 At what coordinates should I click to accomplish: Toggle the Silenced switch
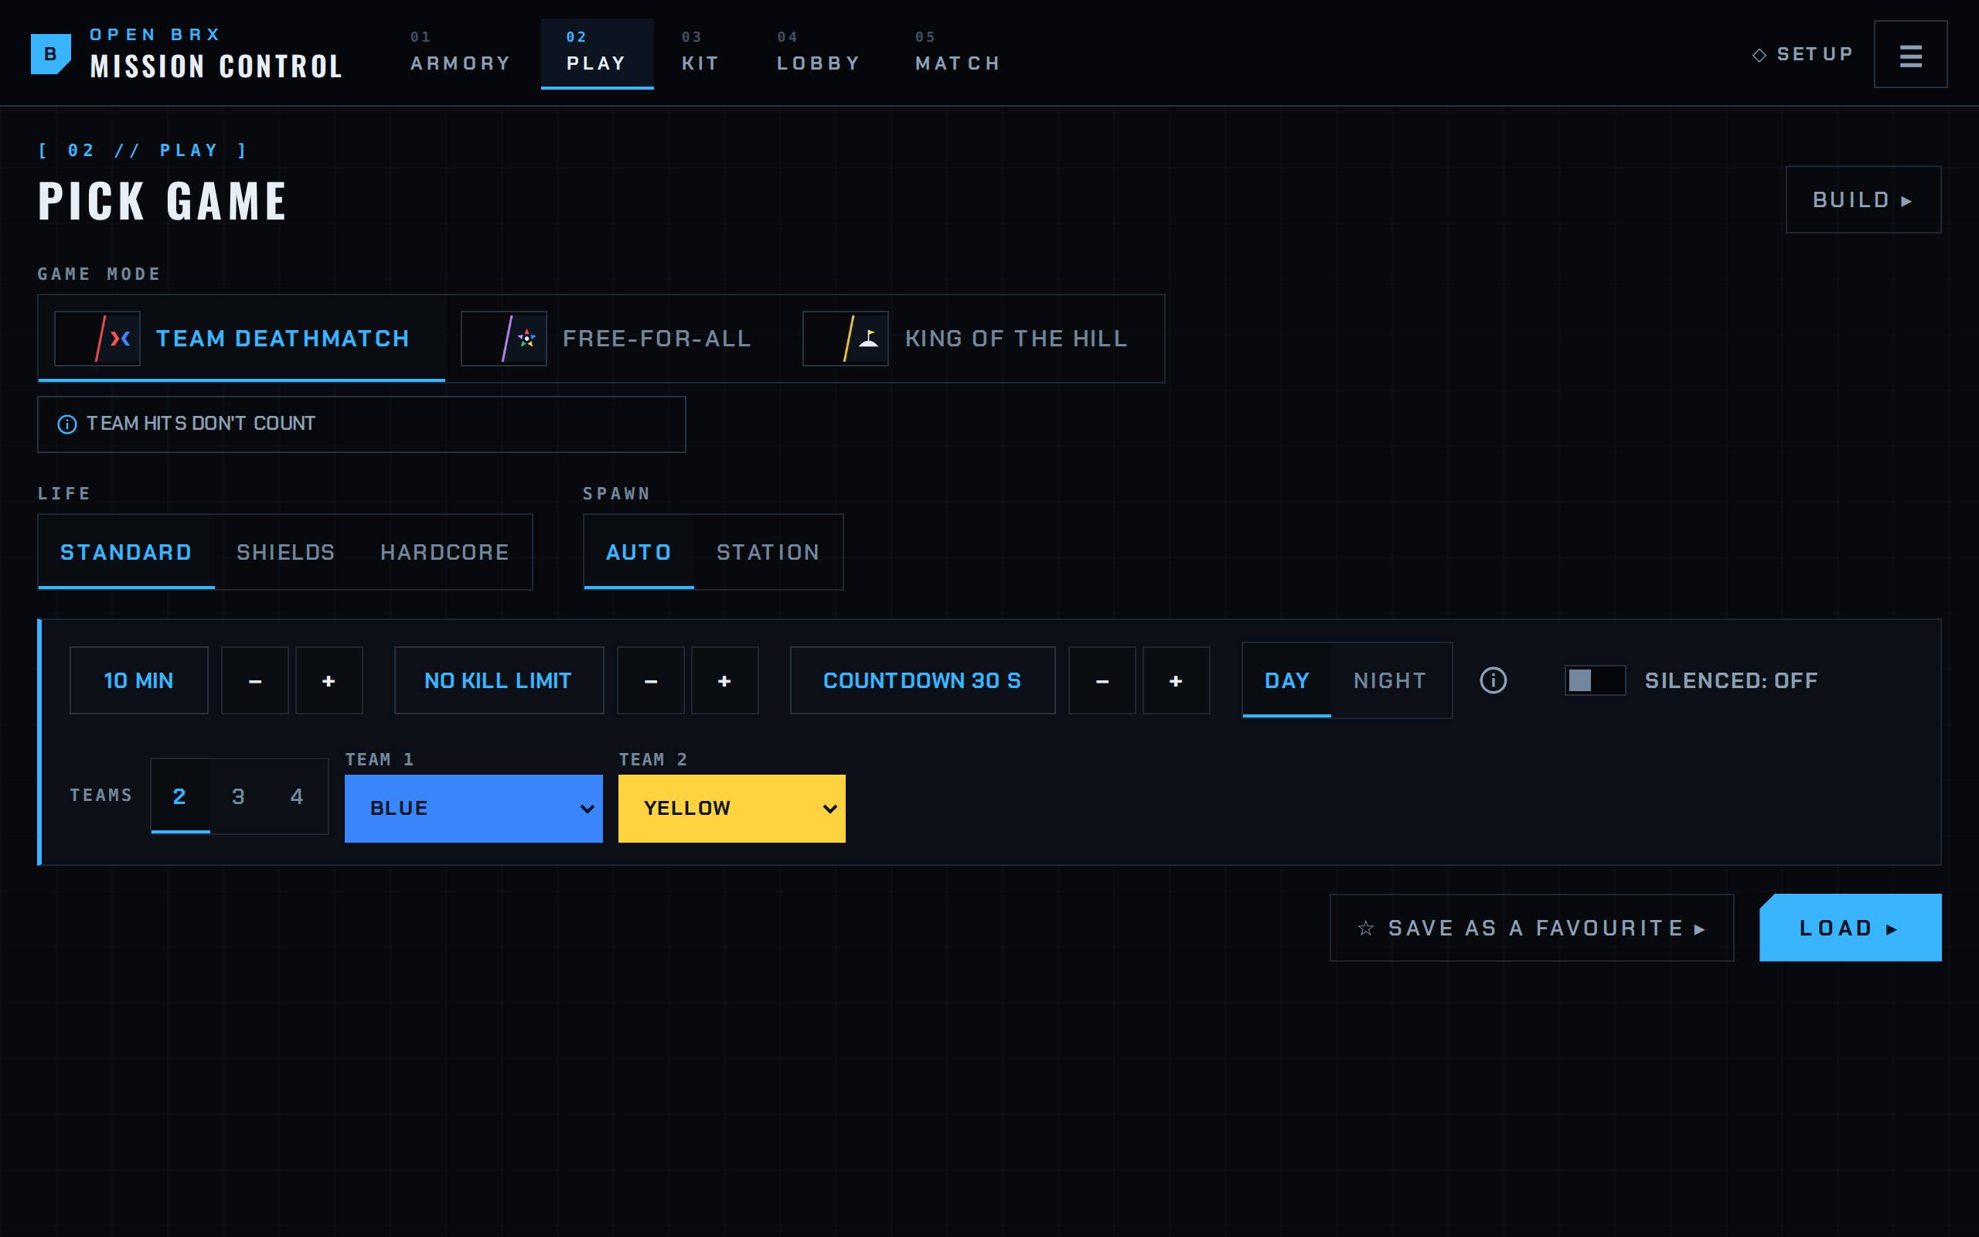[1595, 680]
